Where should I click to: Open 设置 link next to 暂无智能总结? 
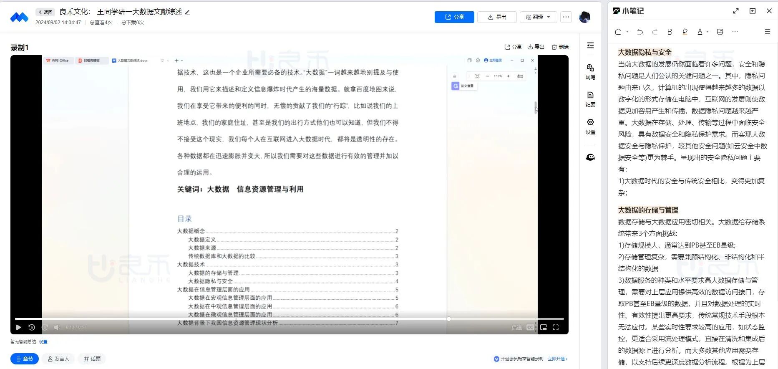coord(43,341)
